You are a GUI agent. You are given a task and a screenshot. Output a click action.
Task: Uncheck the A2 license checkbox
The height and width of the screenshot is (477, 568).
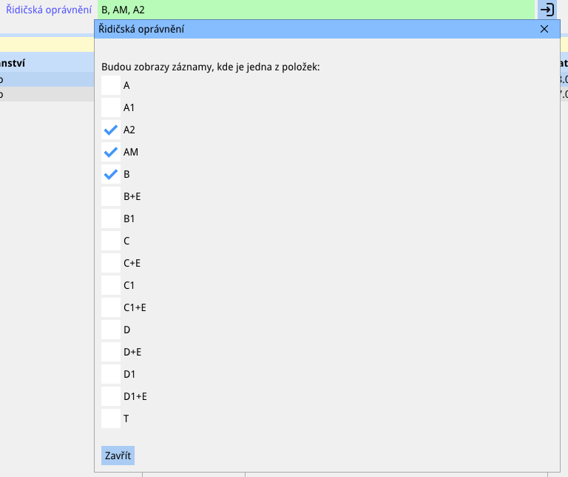(111, 130)
